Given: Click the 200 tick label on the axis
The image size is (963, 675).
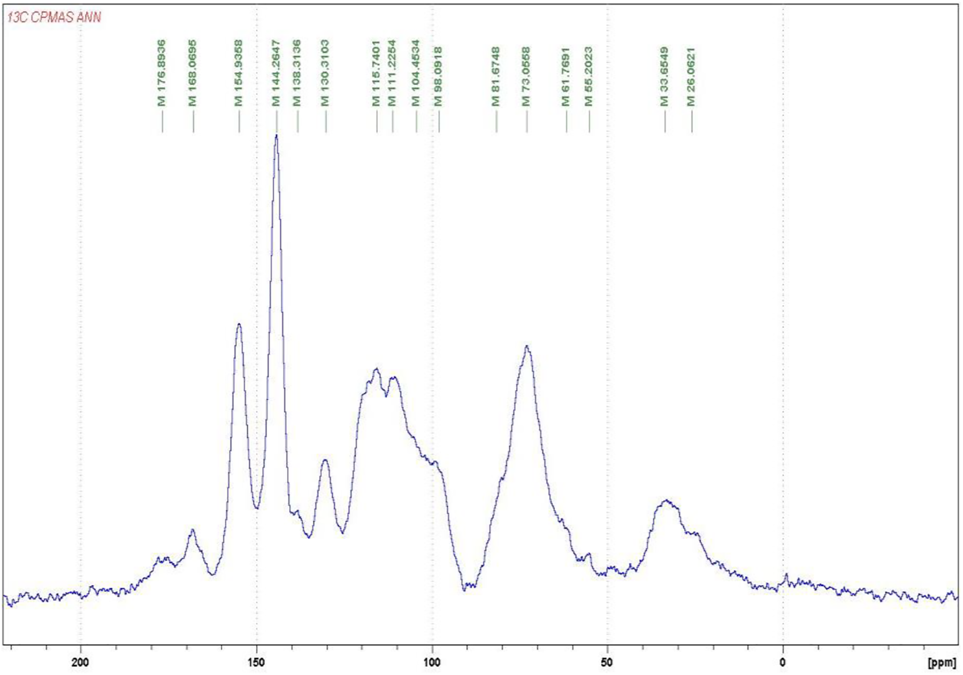Looking at the screenshot, I should click(80, 663).
